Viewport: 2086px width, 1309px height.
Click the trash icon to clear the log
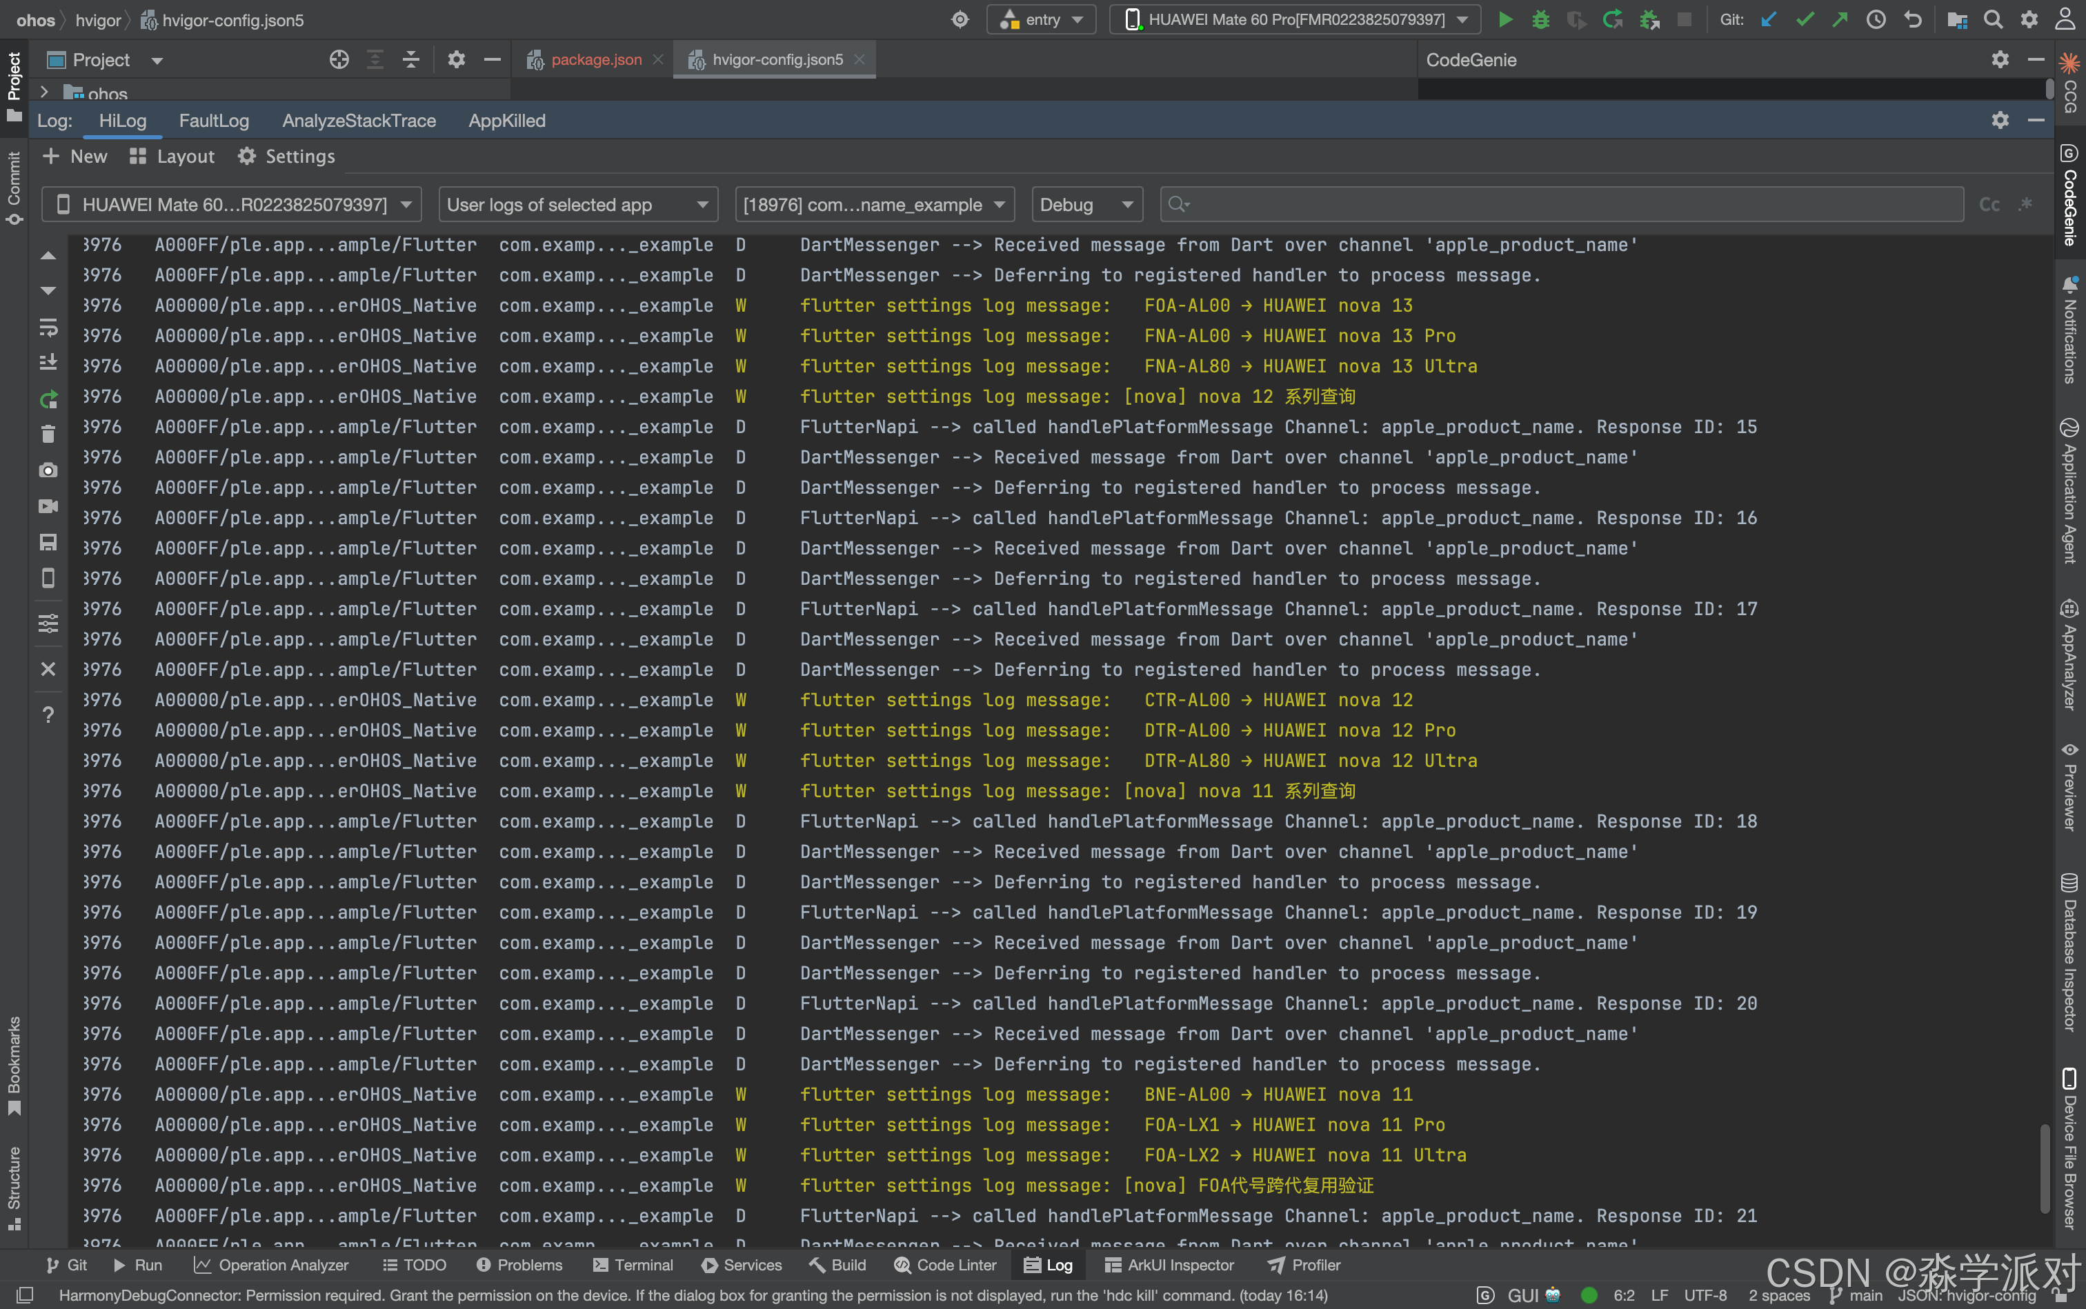tap(48, 434)
